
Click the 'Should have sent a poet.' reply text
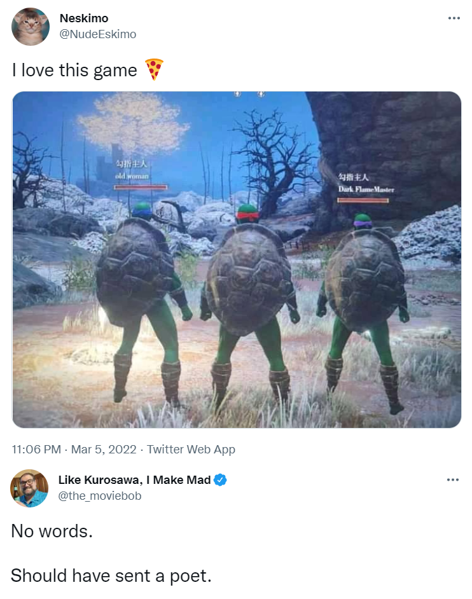pos(111,575)
